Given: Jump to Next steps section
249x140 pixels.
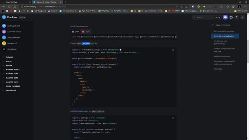Looking at the screenshot, I should 218,69.
